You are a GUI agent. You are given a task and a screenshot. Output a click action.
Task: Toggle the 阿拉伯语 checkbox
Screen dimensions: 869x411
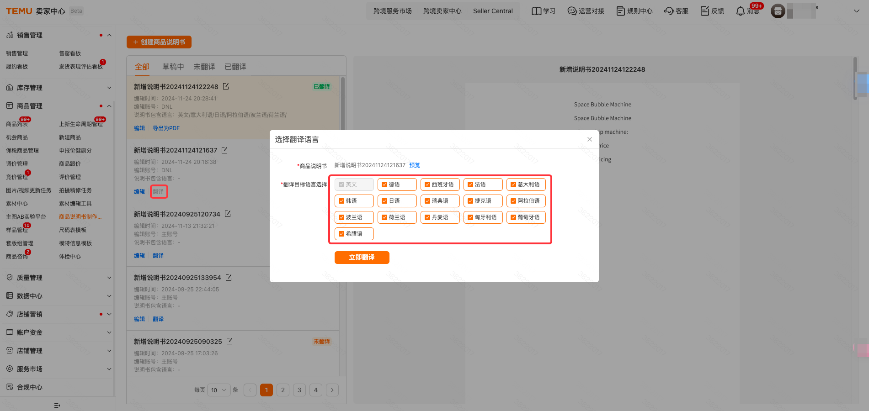coord(513,201)
